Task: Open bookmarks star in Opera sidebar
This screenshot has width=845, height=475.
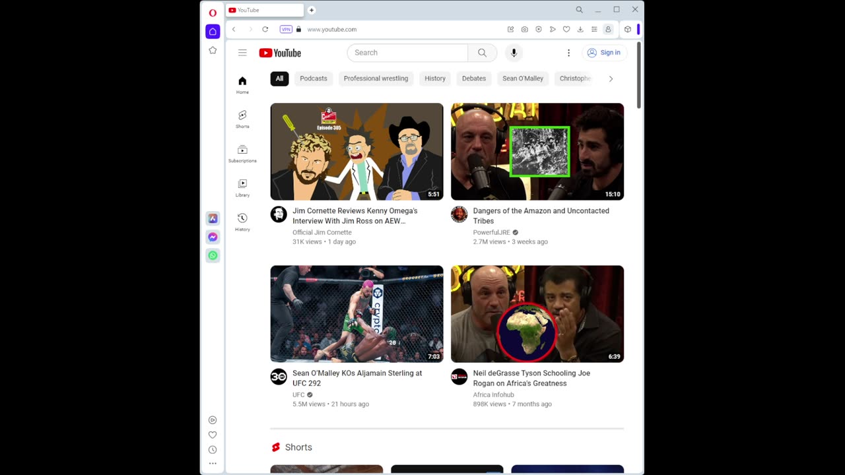Action: click(x=213, y=50)
